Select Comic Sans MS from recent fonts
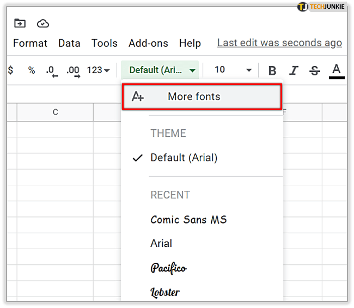 (188, 220)
